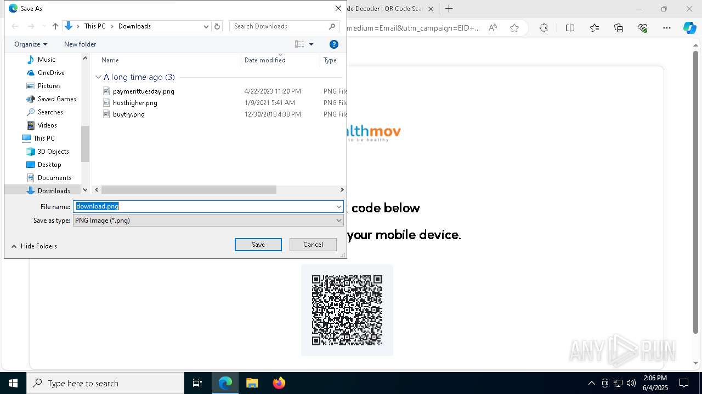The image size is (702, 394).
Task: Click the Save button
Action: pyautogui.click(x=258, y=245)
